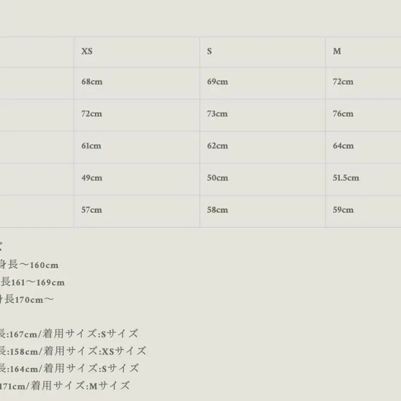This screenshot has height=401, width=401.
Task: Select the 50cm cell
Action: point(217,178)
